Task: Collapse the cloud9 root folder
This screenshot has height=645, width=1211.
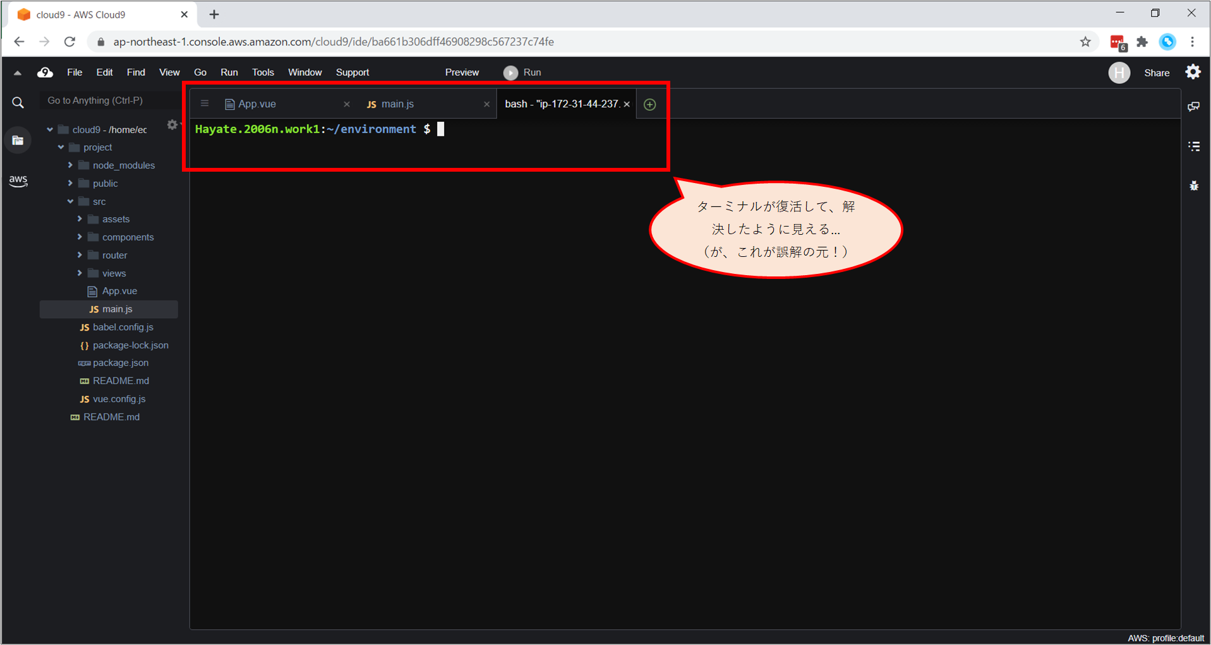Action: click(x=50, y=129)
